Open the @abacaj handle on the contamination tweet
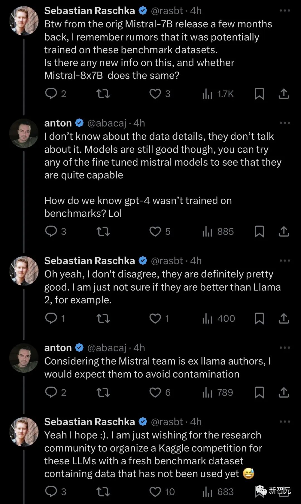The height and width of the screenshot is (504, 301). (107, 348)
